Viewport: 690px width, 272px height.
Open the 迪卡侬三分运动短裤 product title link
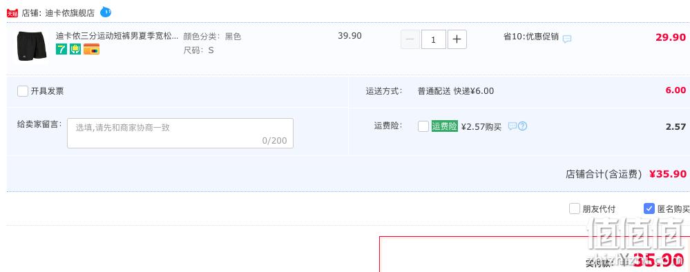(x=117, y=36)
